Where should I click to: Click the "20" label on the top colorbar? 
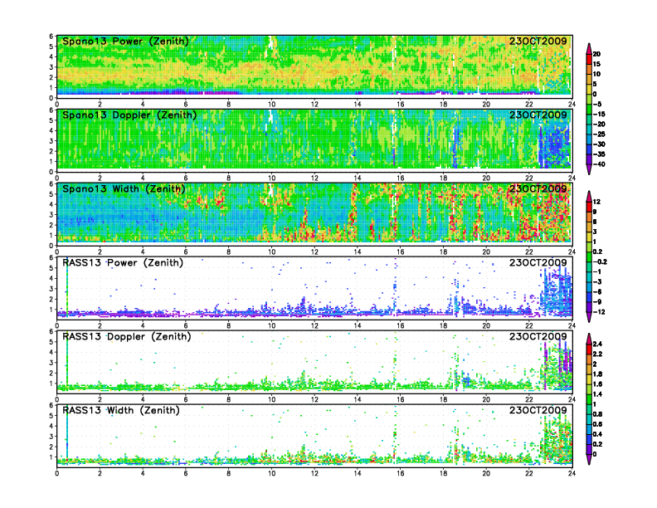pos(596,54)
